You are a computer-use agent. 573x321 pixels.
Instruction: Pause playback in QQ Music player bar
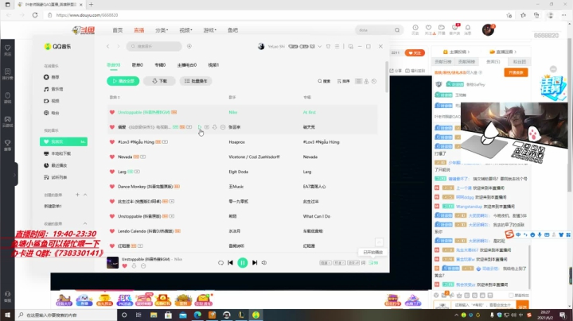tap(242, 263)
